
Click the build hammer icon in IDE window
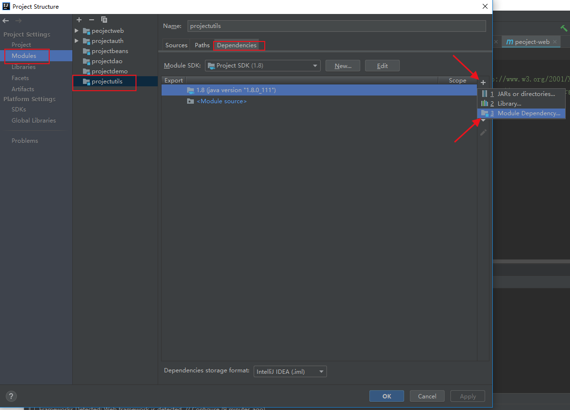click(x=564, y=28)
